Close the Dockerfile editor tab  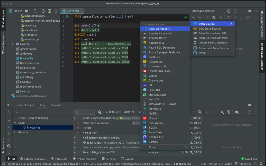click(82, 11)
